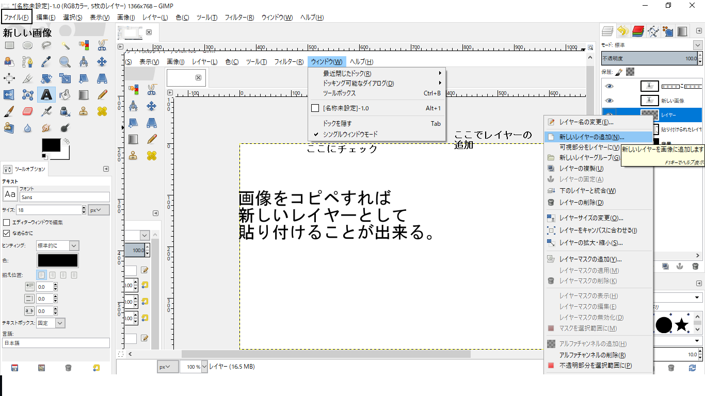Open the ファイル(F) menu
The width and height of the screenshot is (705, 396).
coord(17,18)
